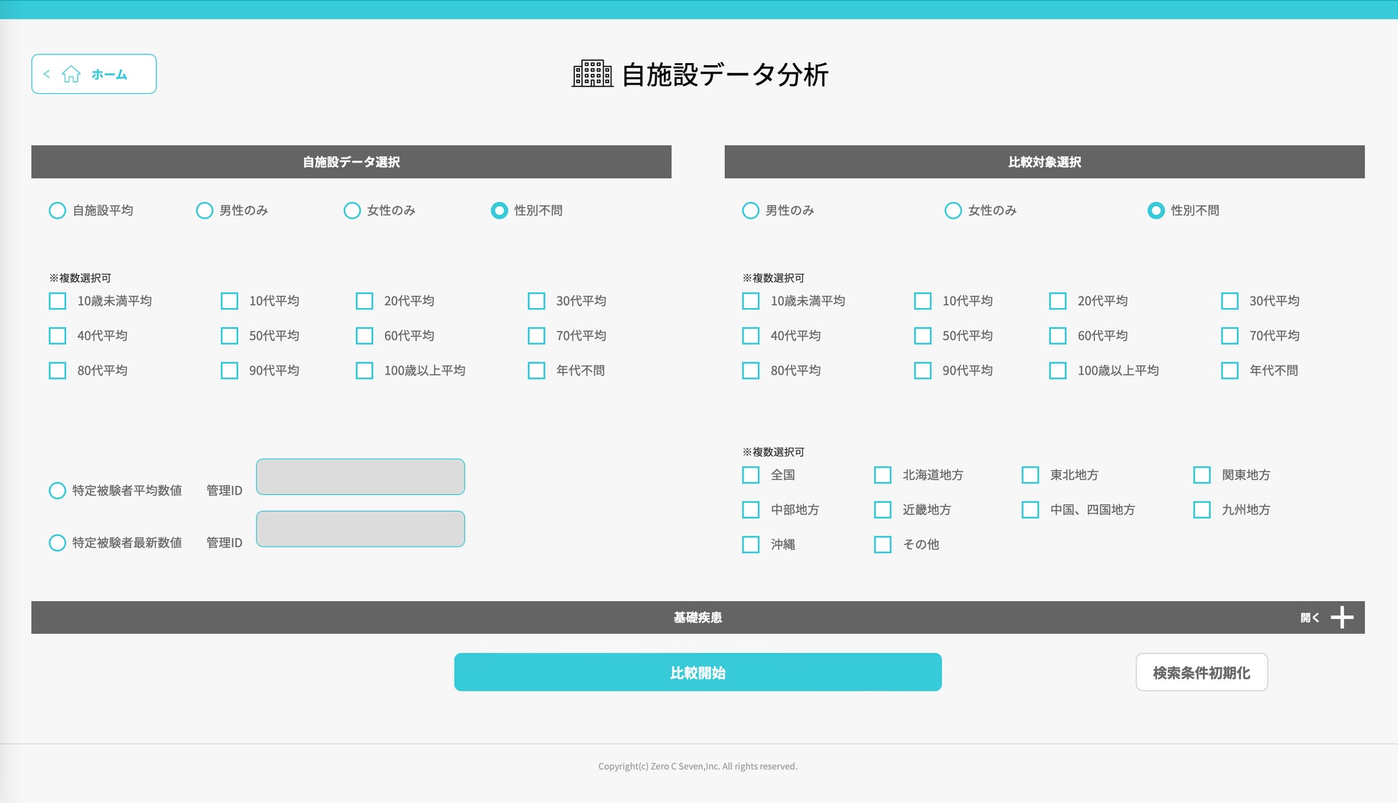Image resolution: width=1398 pixels, height=803 pixels.
Task: Check 年代不問 in 比較対象選択
Action: click(1230, 370)
